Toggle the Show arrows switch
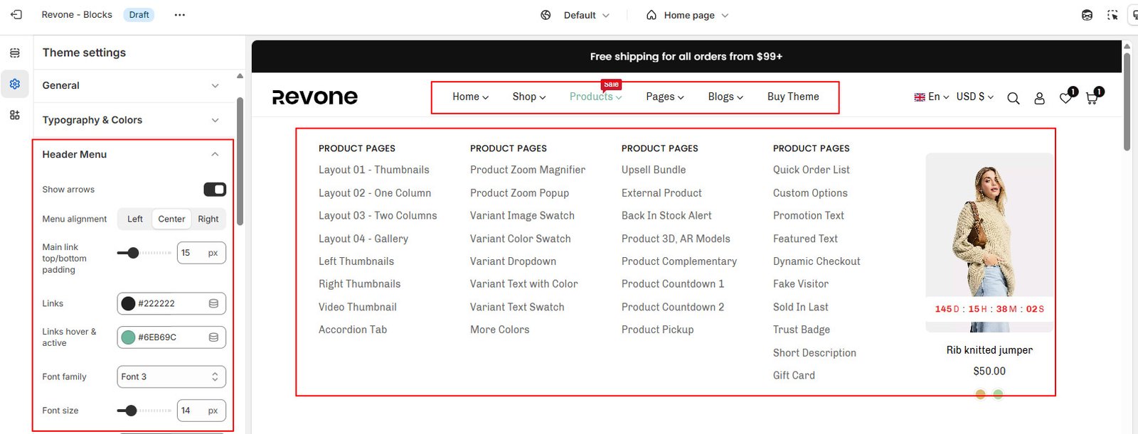Screen dimensions: 1138x434 tap(215, 190)
